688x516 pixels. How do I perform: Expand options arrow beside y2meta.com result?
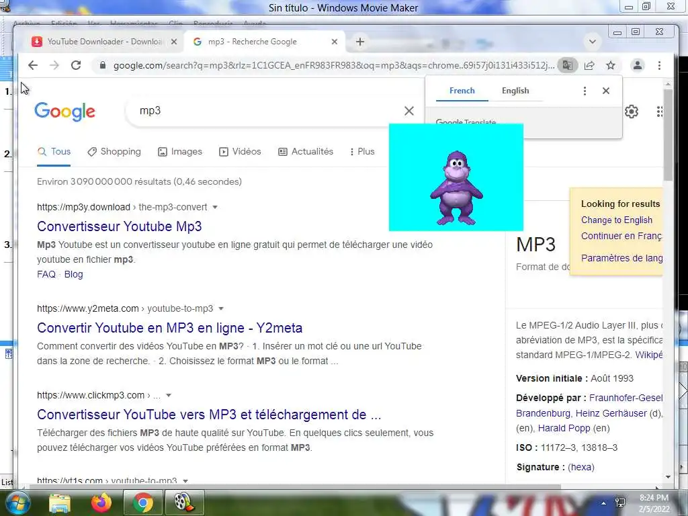[221, 309]
